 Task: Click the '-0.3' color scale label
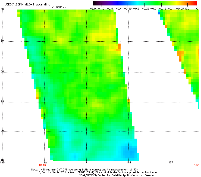136,9
